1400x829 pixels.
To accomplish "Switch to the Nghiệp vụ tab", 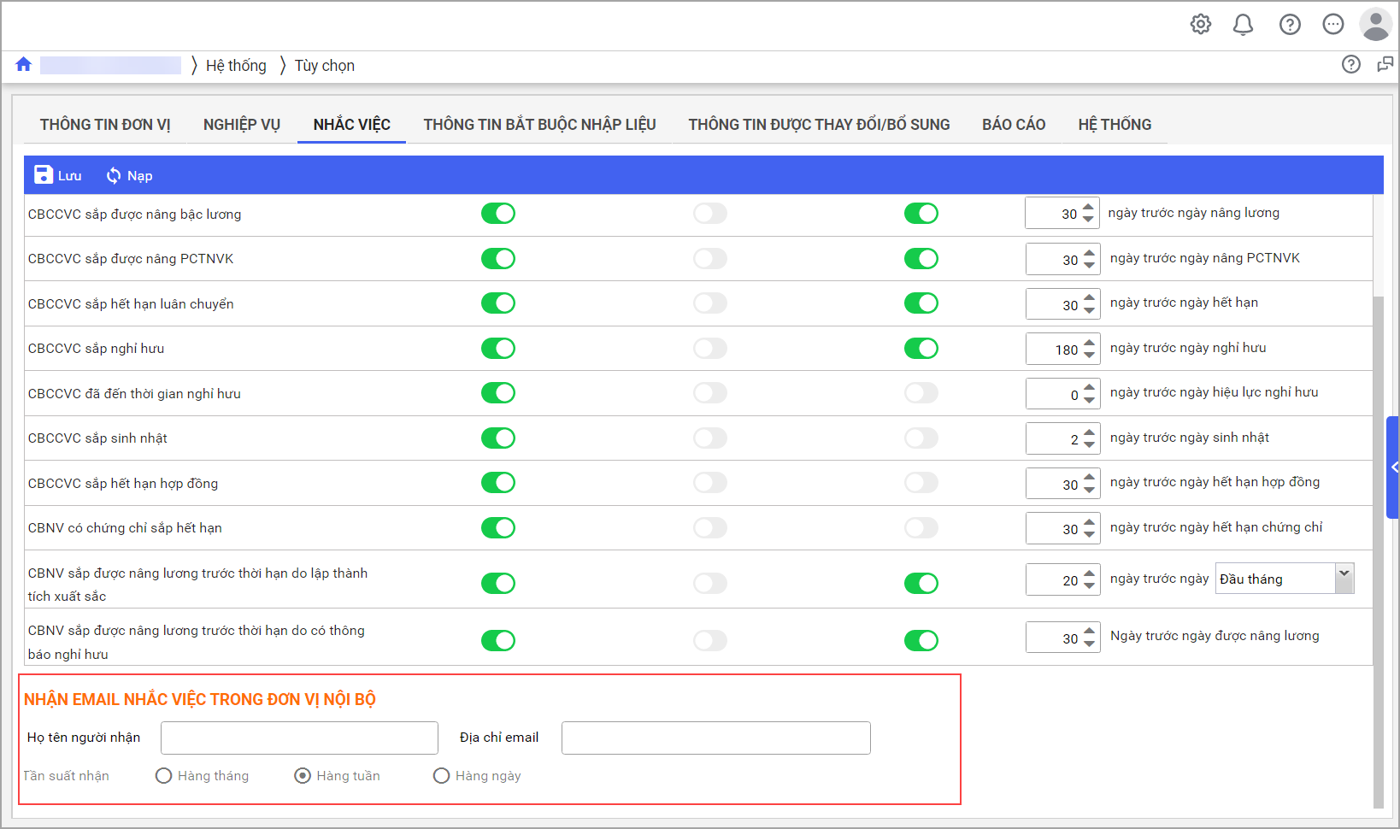I will (241, 125).
